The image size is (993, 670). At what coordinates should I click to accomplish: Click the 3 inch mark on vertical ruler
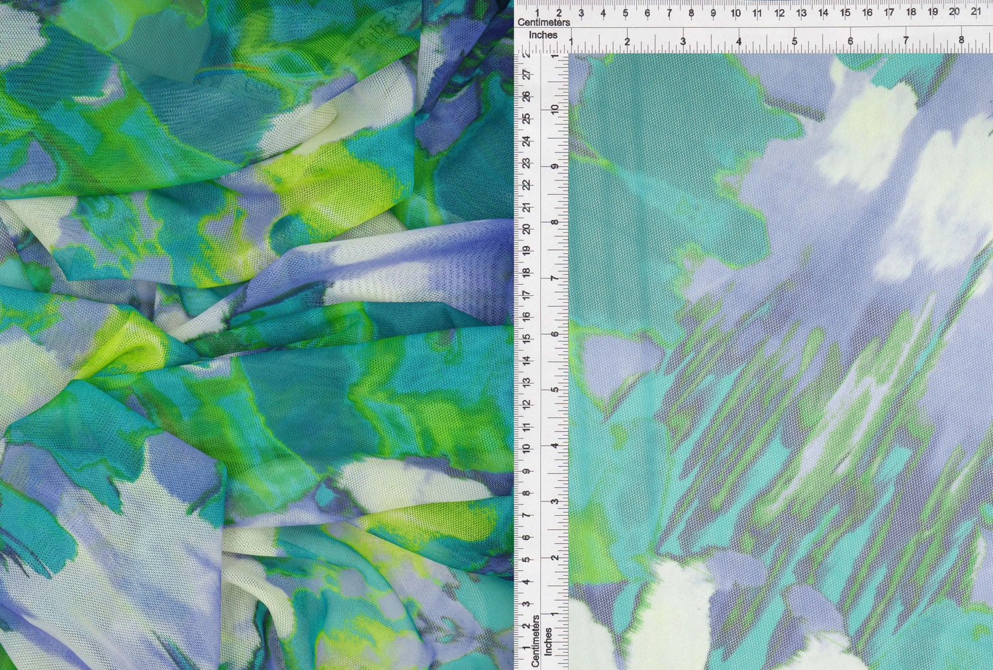click(556, 501)
